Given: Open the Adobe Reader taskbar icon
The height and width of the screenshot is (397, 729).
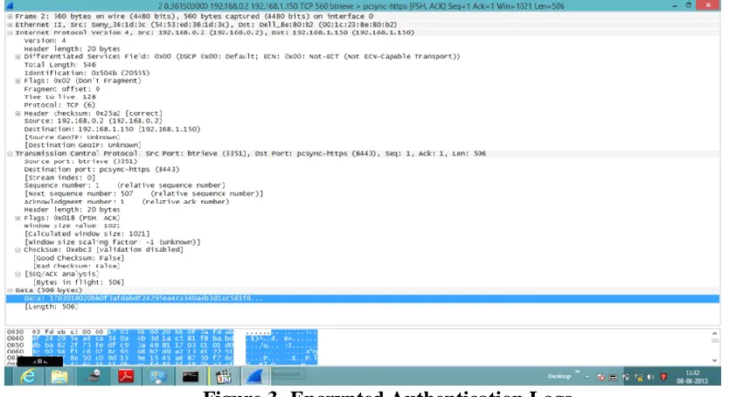Looking at the screenshot, I should (x=126, y=376).
